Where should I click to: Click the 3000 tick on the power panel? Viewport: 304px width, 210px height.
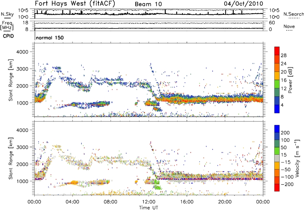pos(22,69)
